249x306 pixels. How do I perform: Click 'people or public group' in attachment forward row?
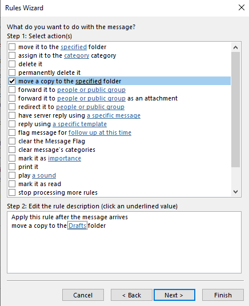tap(91, 98)
